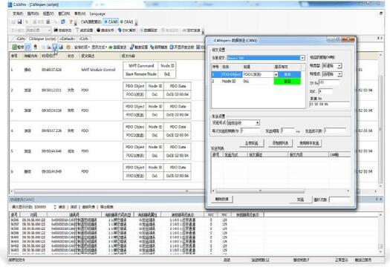Open filter settings with the funnel toolbar button

pyautogui.click(x=85, y=30)
